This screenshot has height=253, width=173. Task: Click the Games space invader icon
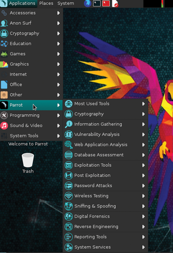coord(4,54)
